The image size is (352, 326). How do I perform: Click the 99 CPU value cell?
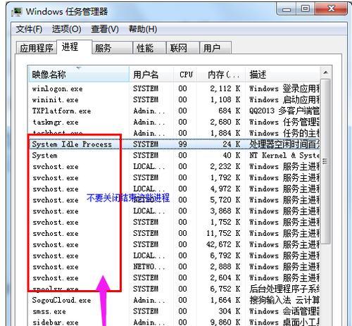point(182,144)
